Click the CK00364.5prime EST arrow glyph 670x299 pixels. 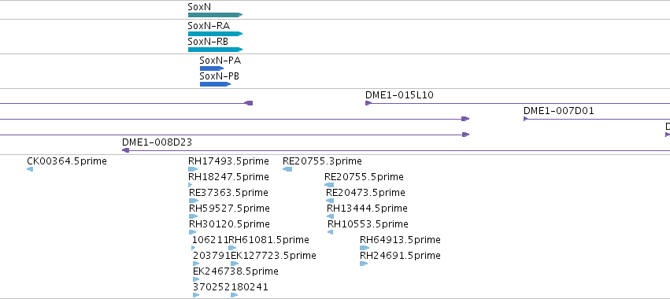pyautogui.click(x=30, y=169)
